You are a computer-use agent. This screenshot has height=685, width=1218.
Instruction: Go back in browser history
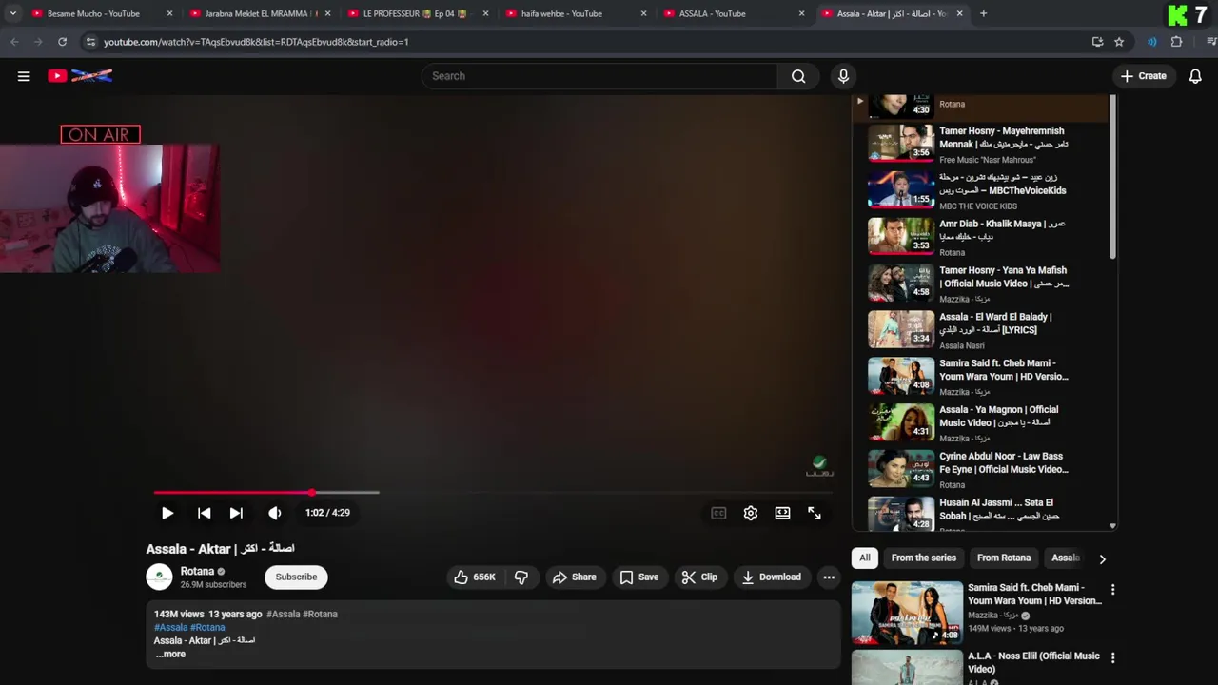pos(14,42)
